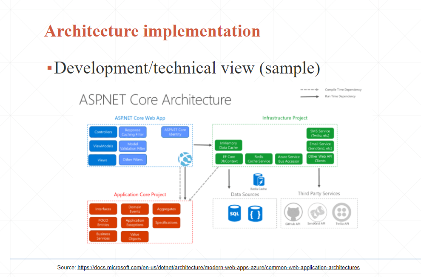Screen dimensions: 421x277
Task: Click the 'ASP.NET Core Architecture' diagram title
Action: click(x=155, y=100)
